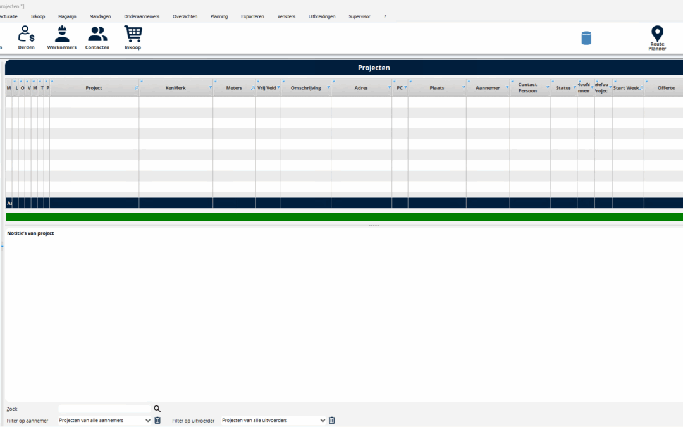The height and width of the screenshot is (427, 683).
Task: Click the Omschrijving column header
Action: (305, 88)
